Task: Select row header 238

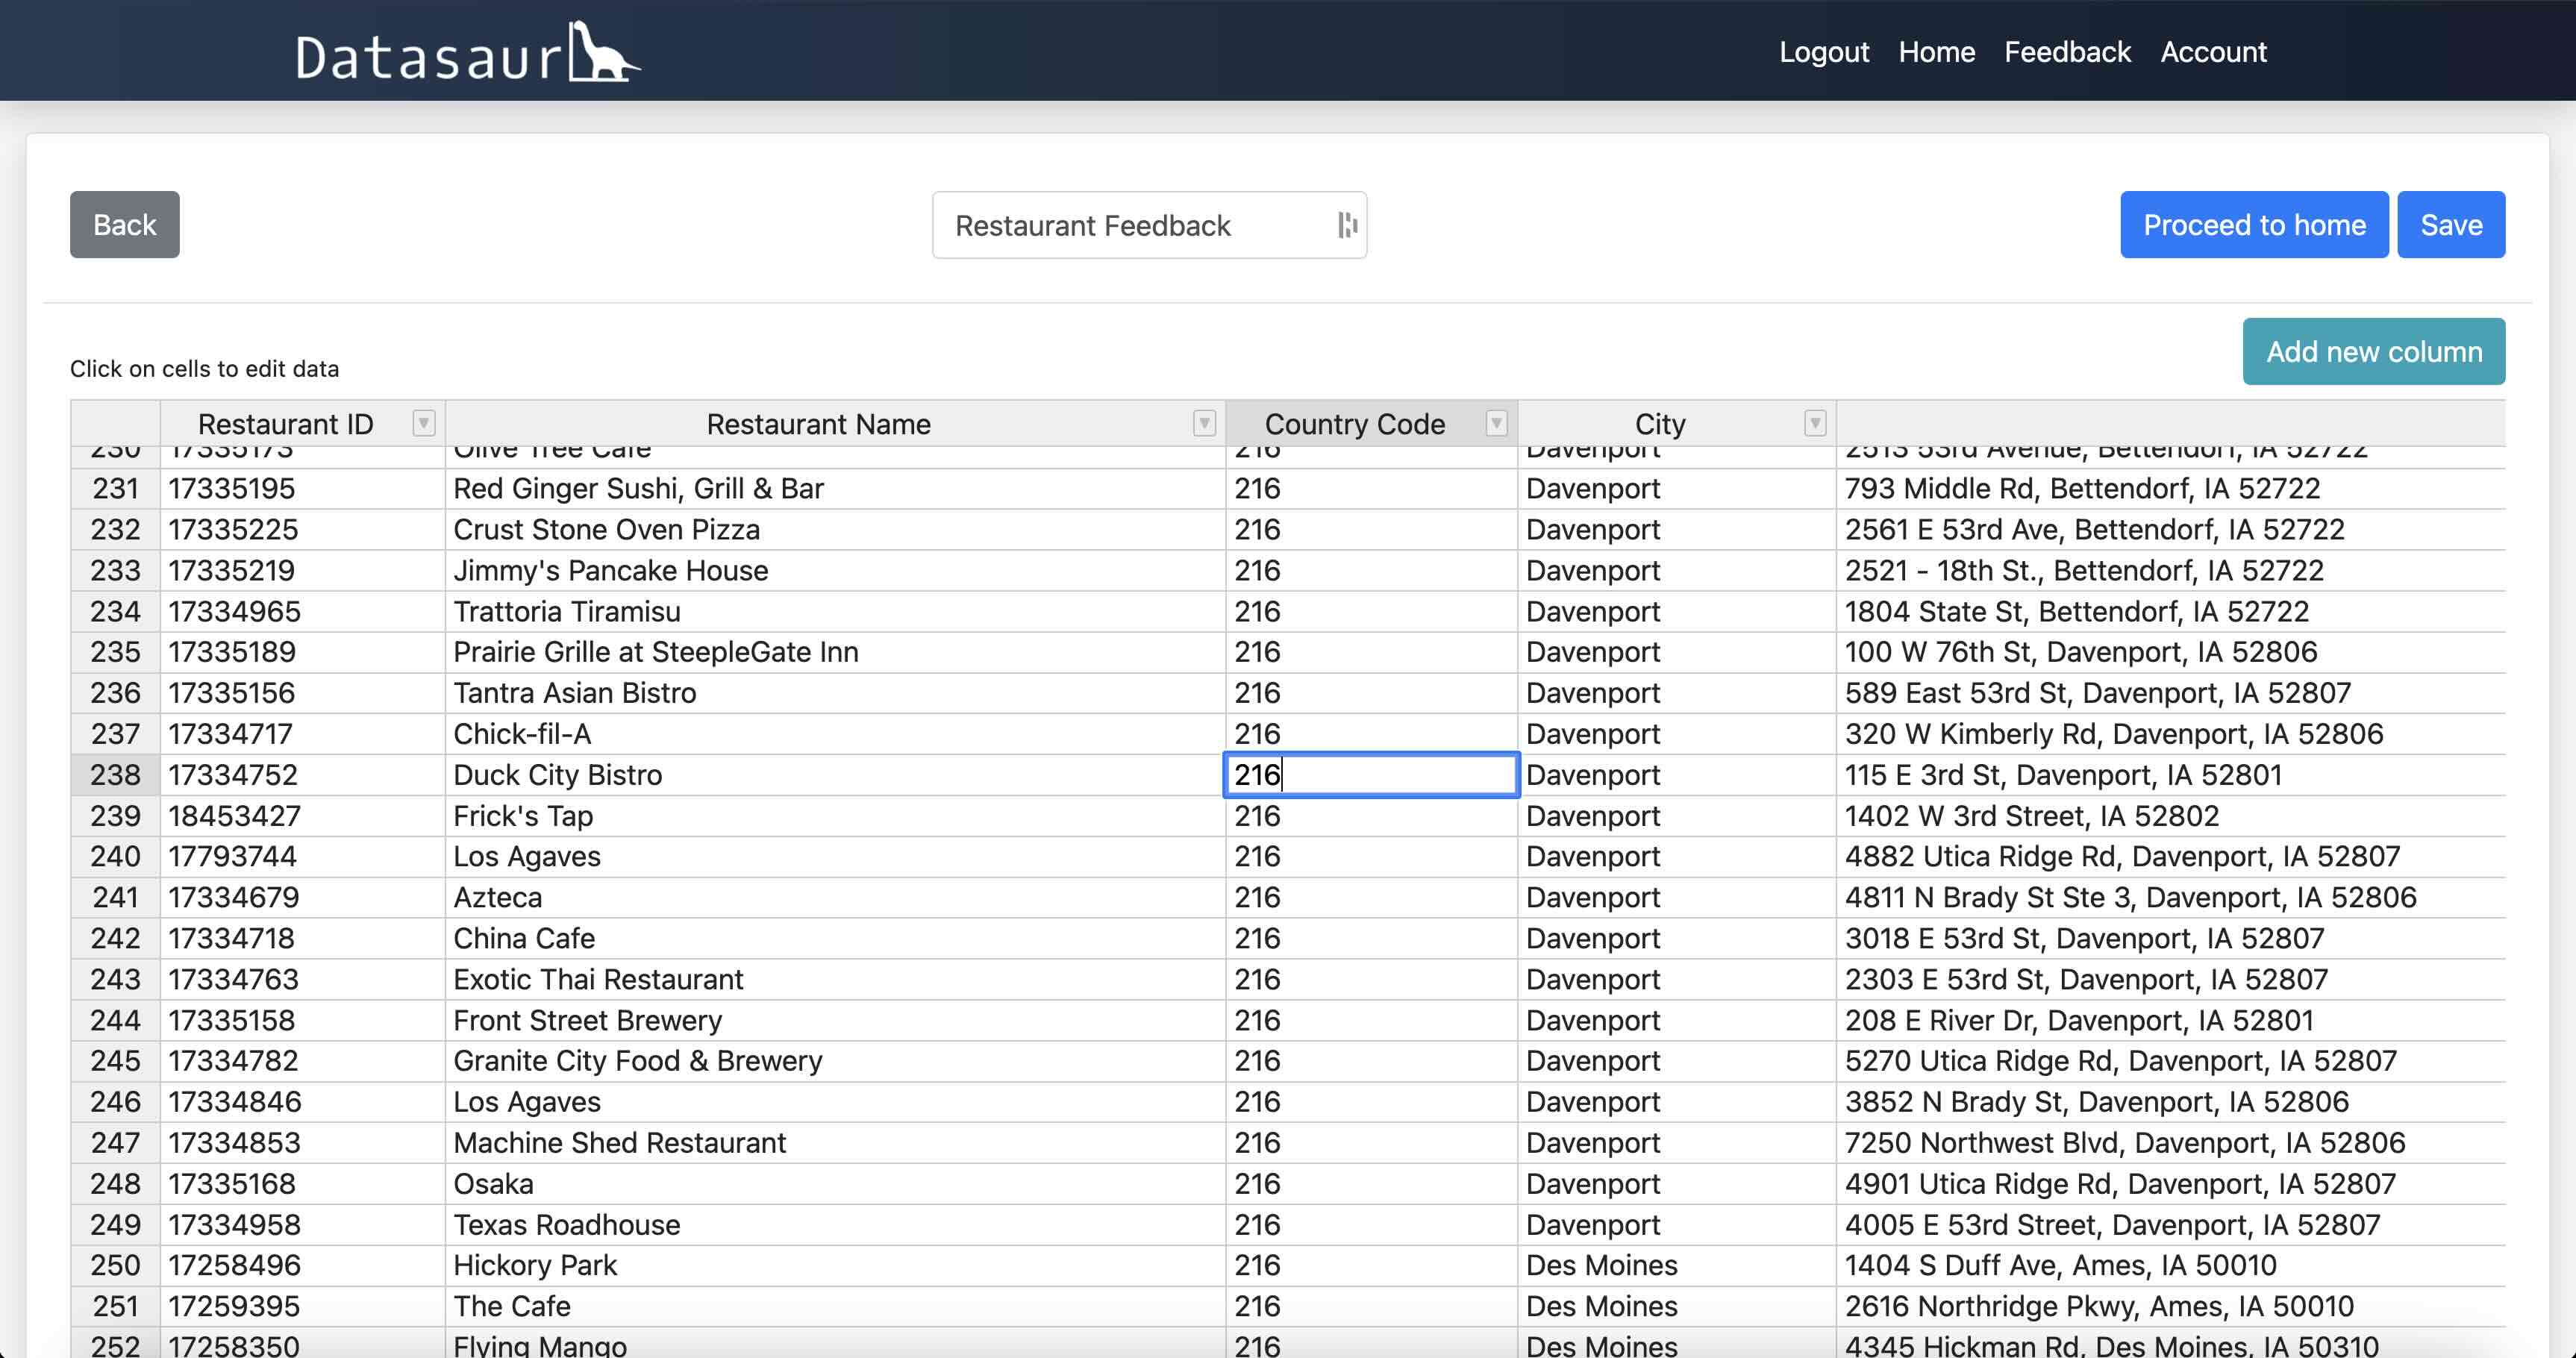Action: pyautogui.click(x=115, y=775)
